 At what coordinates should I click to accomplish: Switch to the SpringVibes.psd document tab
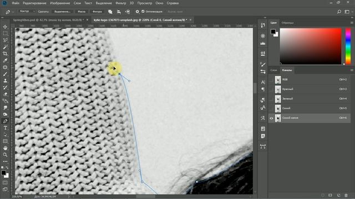click(48, 20)
